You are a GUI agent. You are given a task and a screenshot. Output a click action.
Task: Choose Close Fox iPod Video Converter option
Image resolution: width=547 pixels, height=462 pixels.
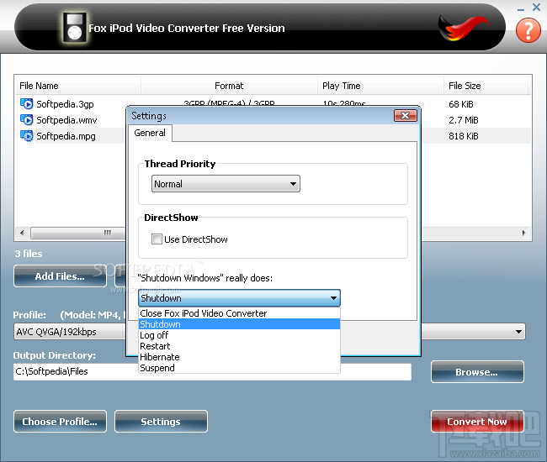(239, 313)
